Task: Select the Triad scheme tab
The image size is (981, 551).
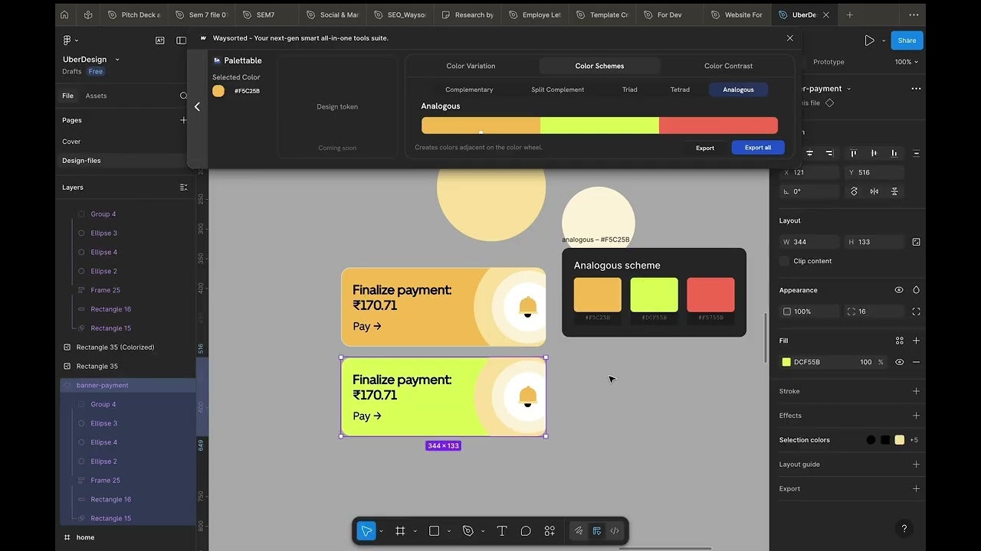Action: click(x=629, y=90)
